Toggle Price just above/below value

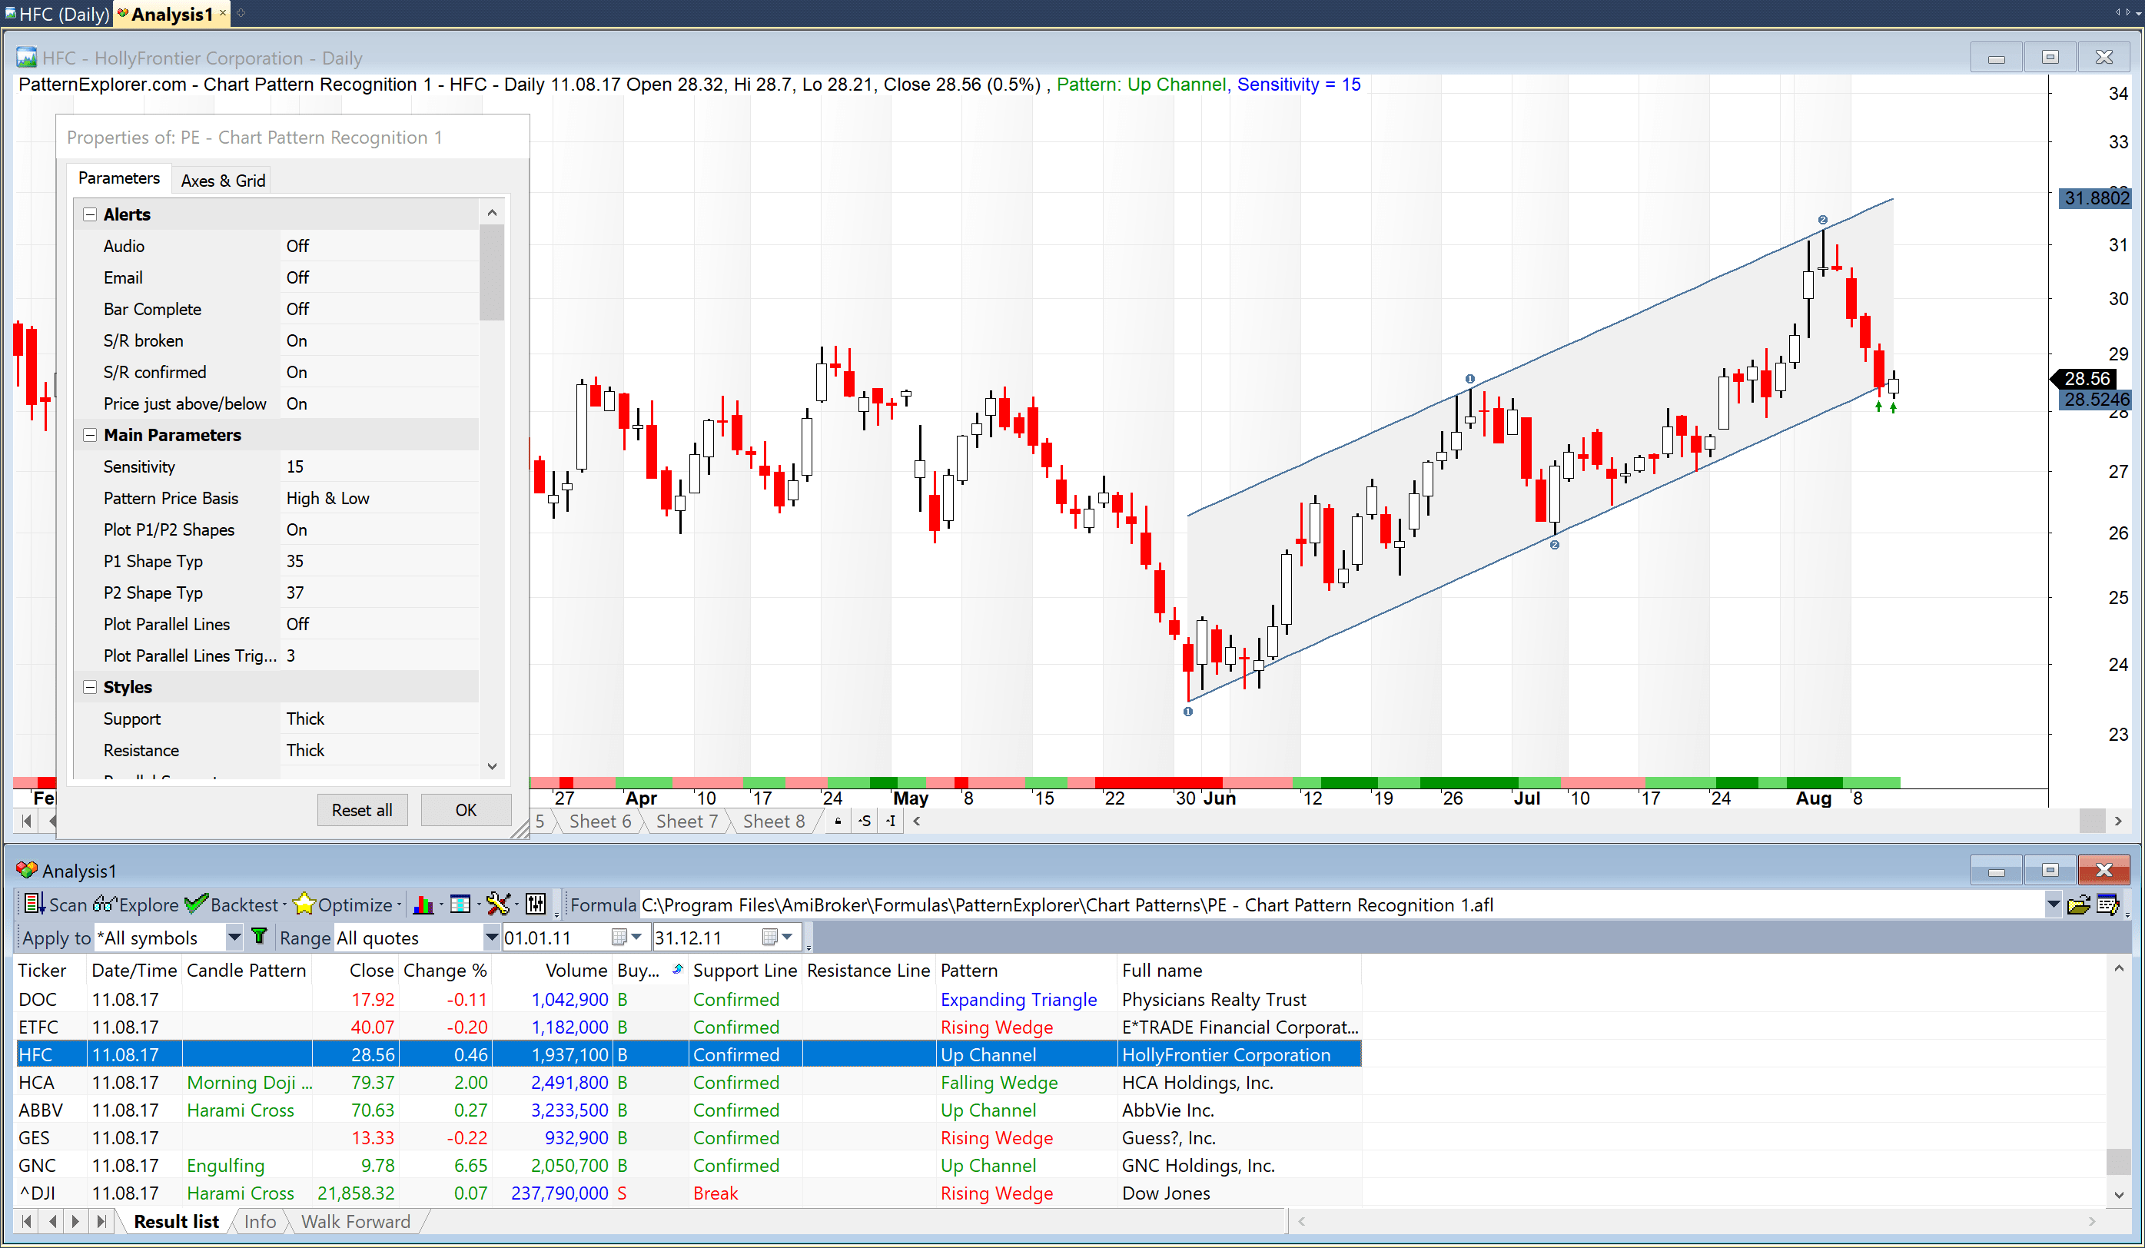point(379,403)
